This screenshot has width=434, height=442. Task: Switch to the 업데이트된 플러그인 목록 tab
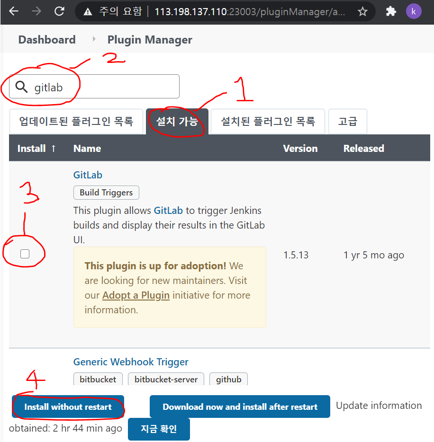[76, 122]
